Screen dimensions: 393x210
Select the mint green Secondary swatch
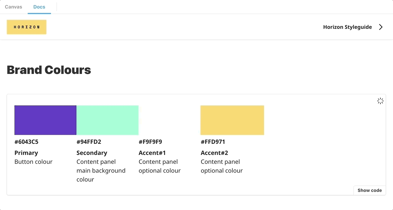pos(107,120)
